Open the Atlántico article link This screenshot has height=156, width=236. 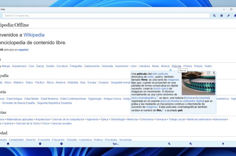[18, 83]
